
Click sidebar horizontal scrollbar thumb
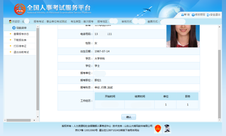18,120
